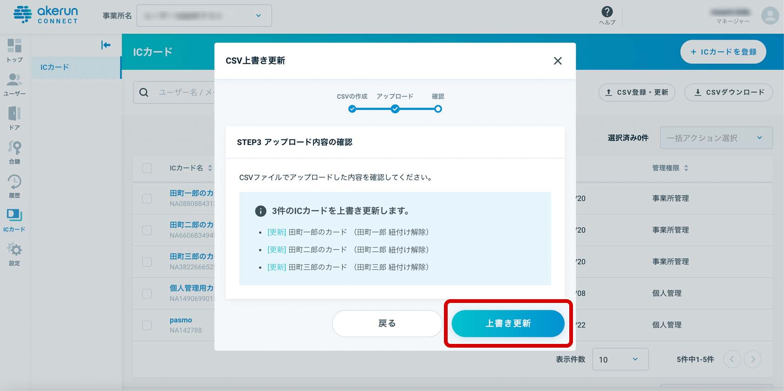
Task: Click the STEP3 アップロード内容の確認 heading
Action: tap(294, 142)
